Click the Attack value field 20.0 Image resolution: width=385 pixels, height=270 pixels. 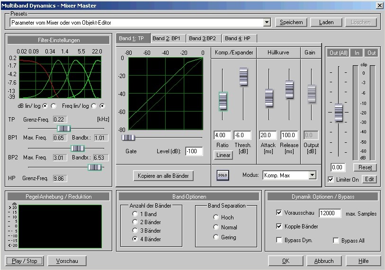pos(268,135)
